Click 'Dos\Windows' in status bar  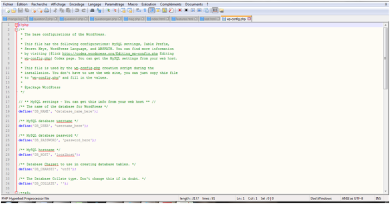321,198
